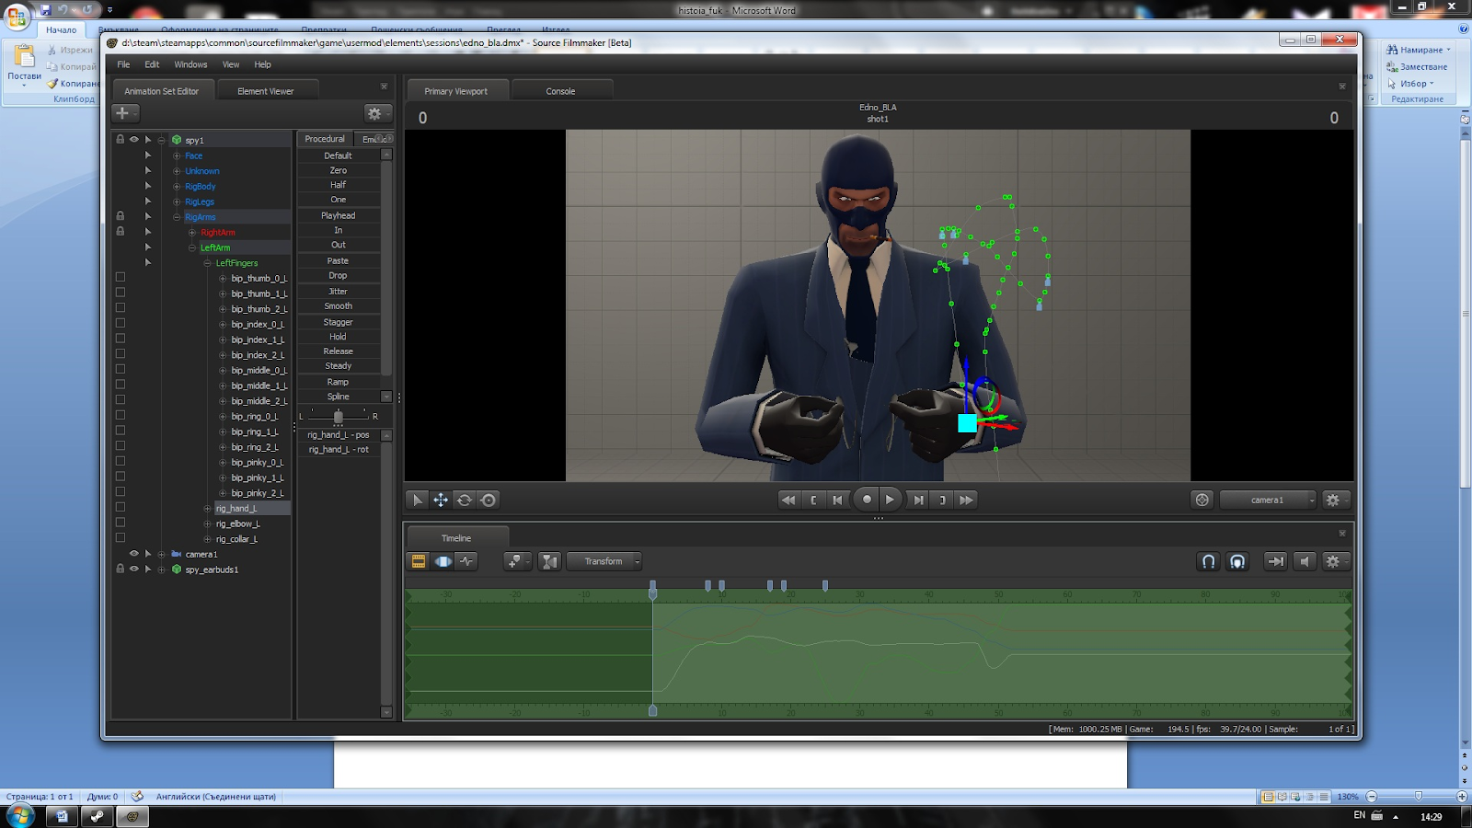This screenshot has width=1472, height=828.
Task: Click the timeline time selection tool
Action: pyautogui.click(x=550, y=561)
